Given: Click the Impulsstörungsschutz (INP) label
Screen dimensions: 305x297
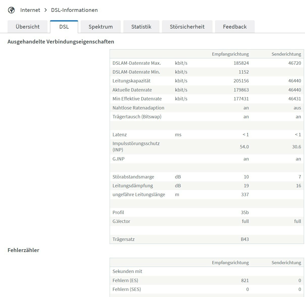Looking at the screenshot, I should pyautogui.click(x=136, y=147).
